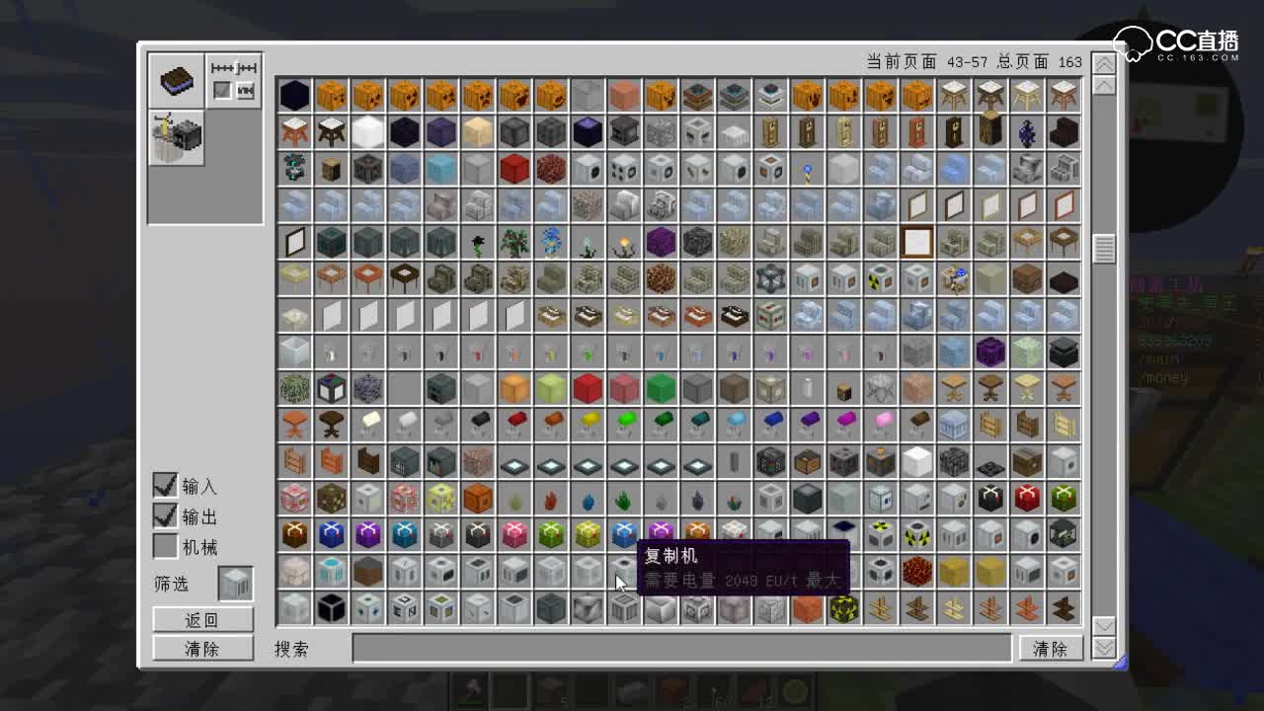Go up one page with single up arrow
Image resolution: width=1264 pixels, height=711 pixels.
pos(1104,86)
